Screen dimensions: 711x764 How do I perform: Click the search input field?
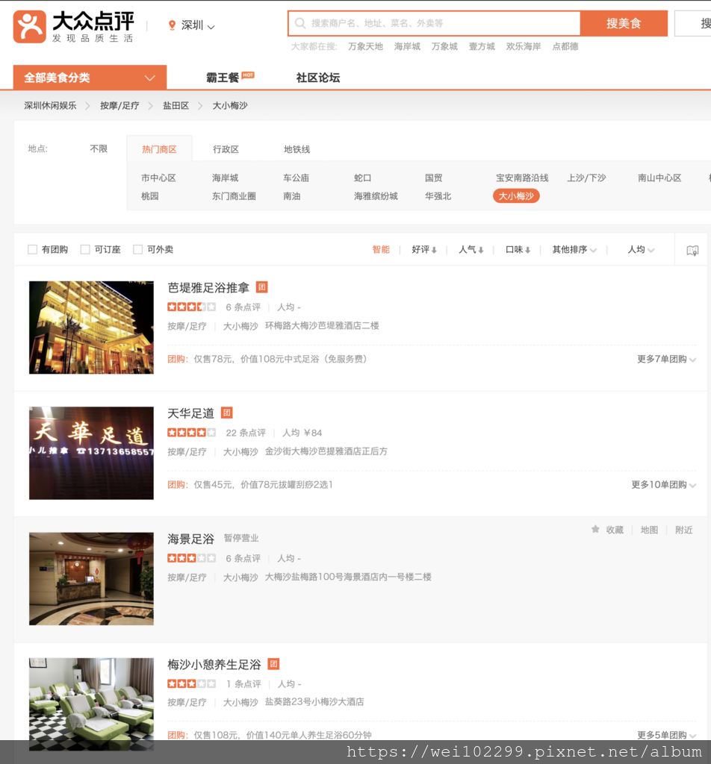(434, 23)
